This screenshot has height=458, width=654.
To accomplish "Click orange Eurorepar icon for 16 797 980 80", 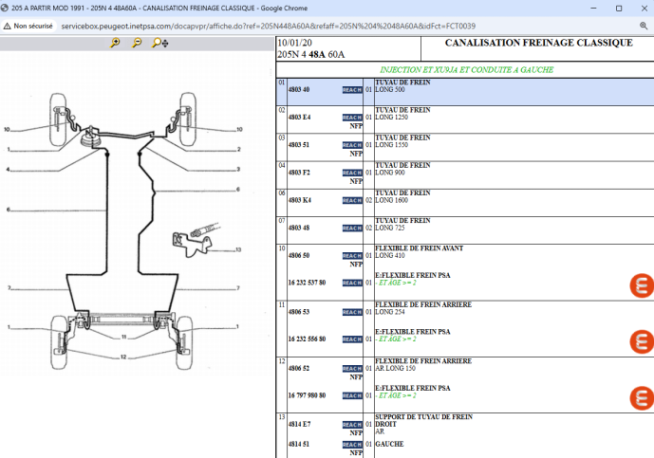I will [642, 398].
